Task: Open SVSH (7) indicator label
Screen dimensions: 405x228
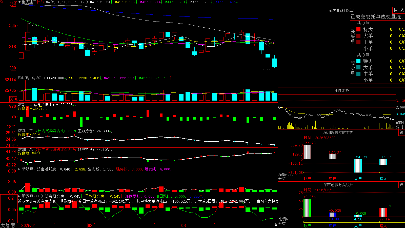Action: pyautogui.click(x=26, y=150)
